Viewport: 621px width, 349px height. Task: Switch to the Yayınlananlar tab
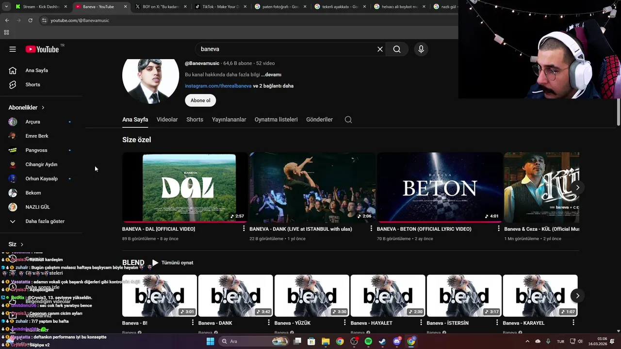click(229, 119)
